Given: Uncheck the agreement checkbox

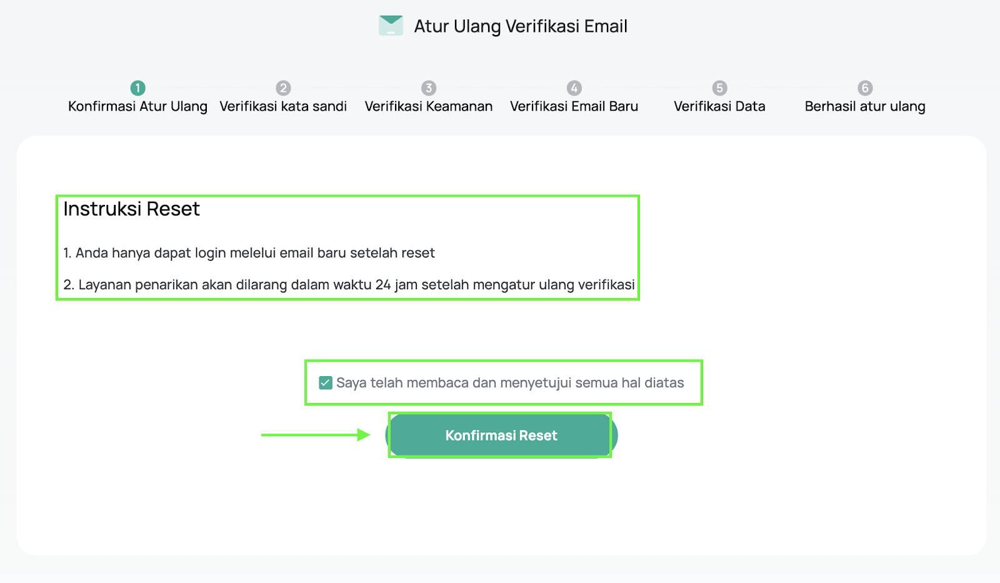Looking at the screenshot, I should (x=325, y=382).
